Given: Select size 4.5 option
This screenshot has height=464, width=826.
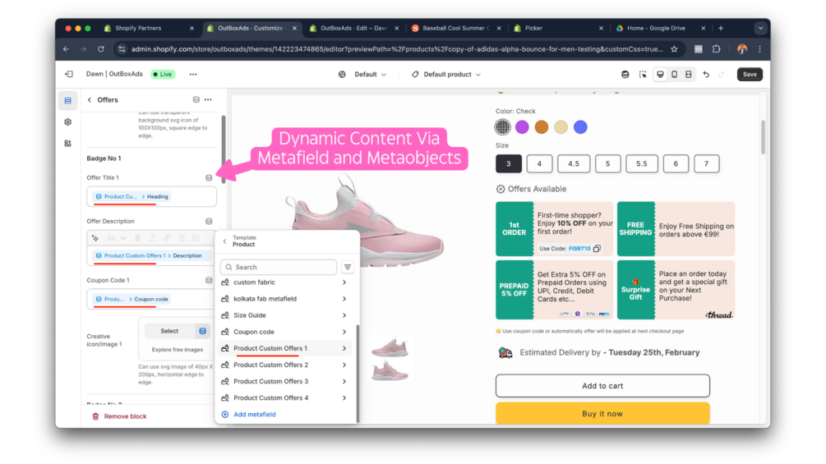Looking at the screenshot, I should [573, 163].
